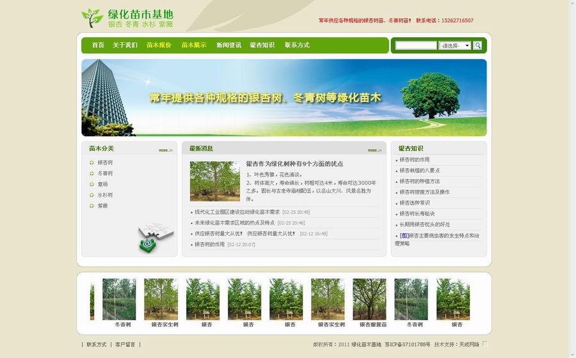The height and width of the screenshot is (358, 576).
Task: Go to 关于我们 in the navigation bar
Action: (125, 45)
